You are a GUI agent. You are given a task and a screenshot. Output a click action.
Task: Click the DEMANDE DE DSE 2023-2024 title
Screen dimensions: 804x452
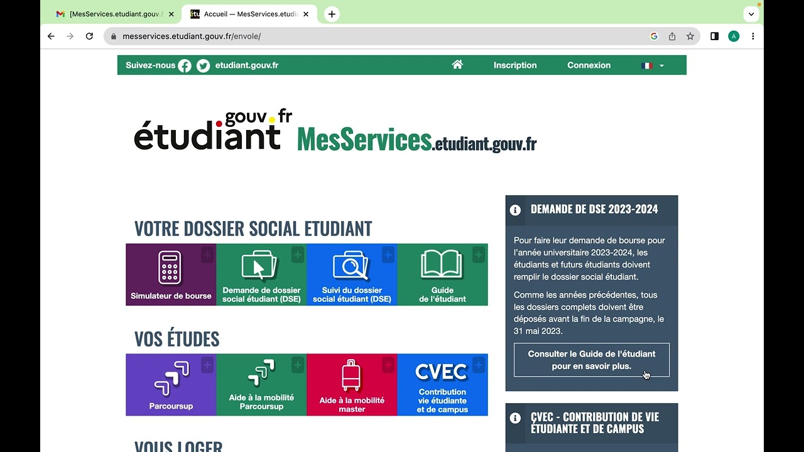pyautogui.click(x=594, y=209)
